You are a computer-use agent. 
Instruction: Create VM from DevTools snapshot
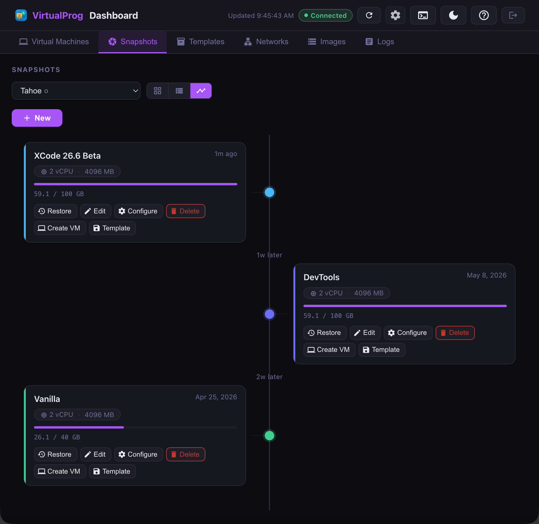pos(329,350)
